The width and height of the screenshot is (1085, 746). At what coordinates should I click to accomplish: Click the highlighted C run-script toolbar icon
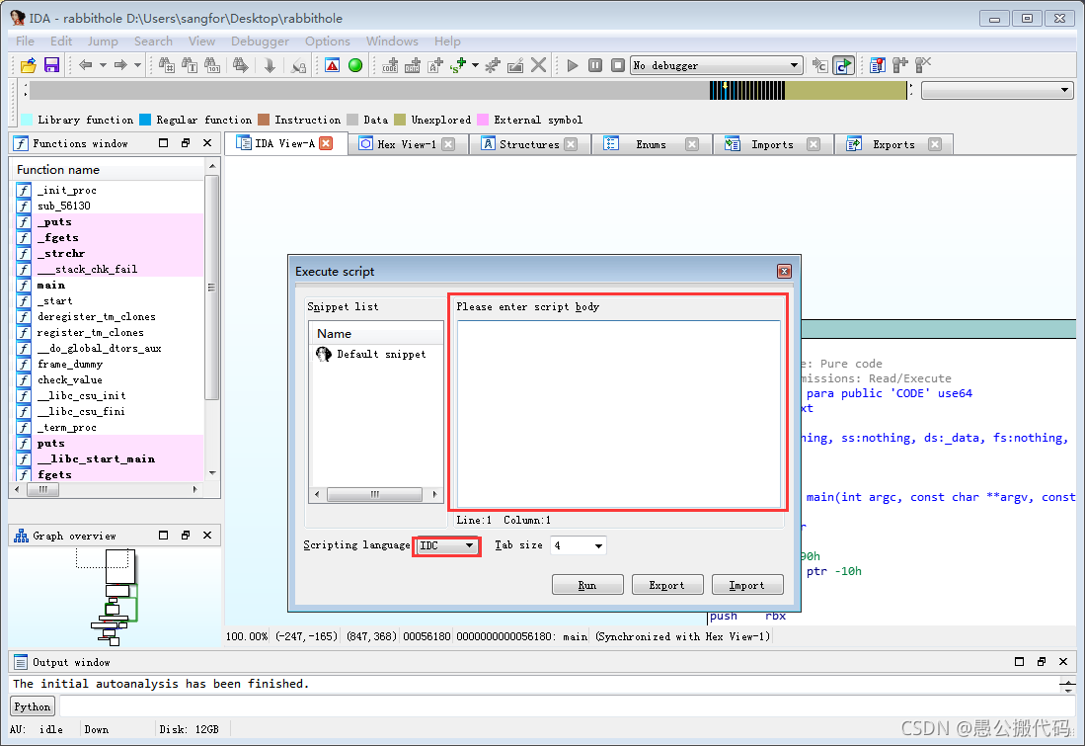843,66
